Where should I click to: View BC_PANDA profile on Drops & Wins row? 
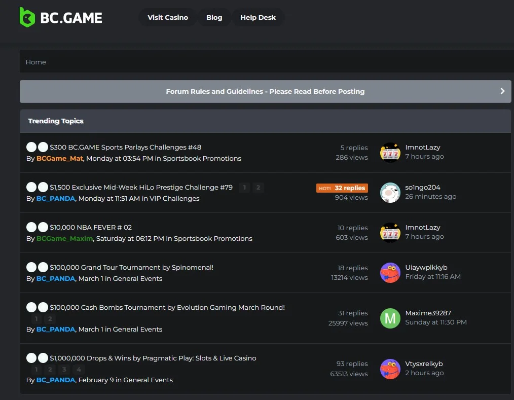click(x=56, y=380)
